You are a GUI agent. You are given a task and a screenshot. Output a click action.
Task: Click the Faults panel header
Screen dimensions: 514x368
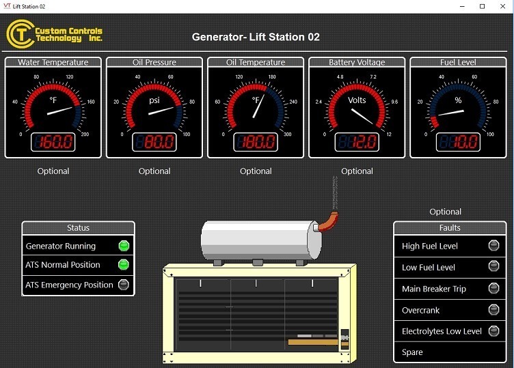450,227
